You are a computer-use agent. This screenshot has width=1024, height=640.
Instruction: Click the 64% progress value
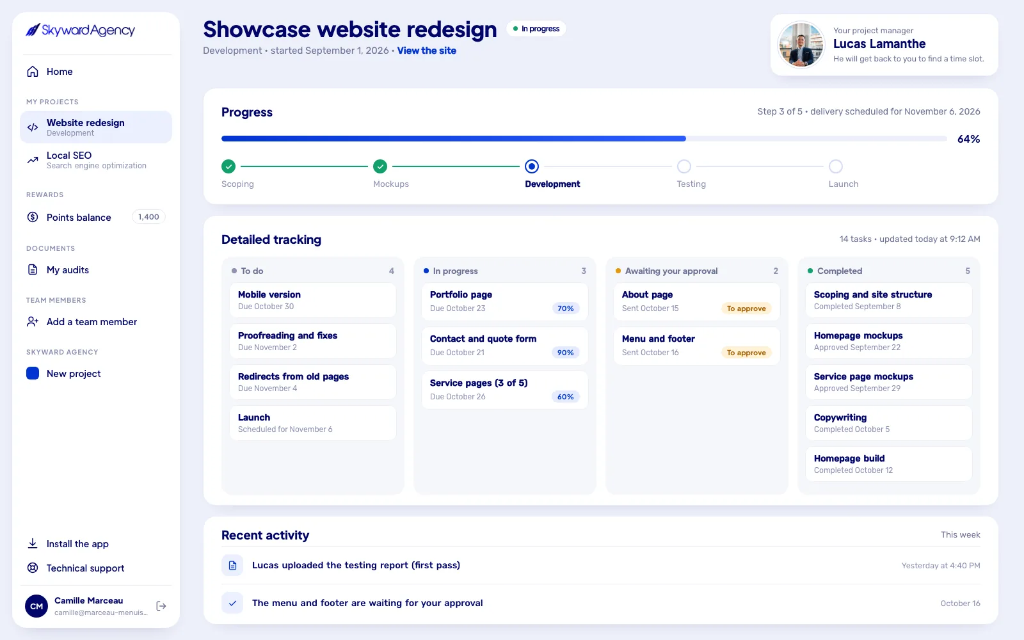coord(968,139)
